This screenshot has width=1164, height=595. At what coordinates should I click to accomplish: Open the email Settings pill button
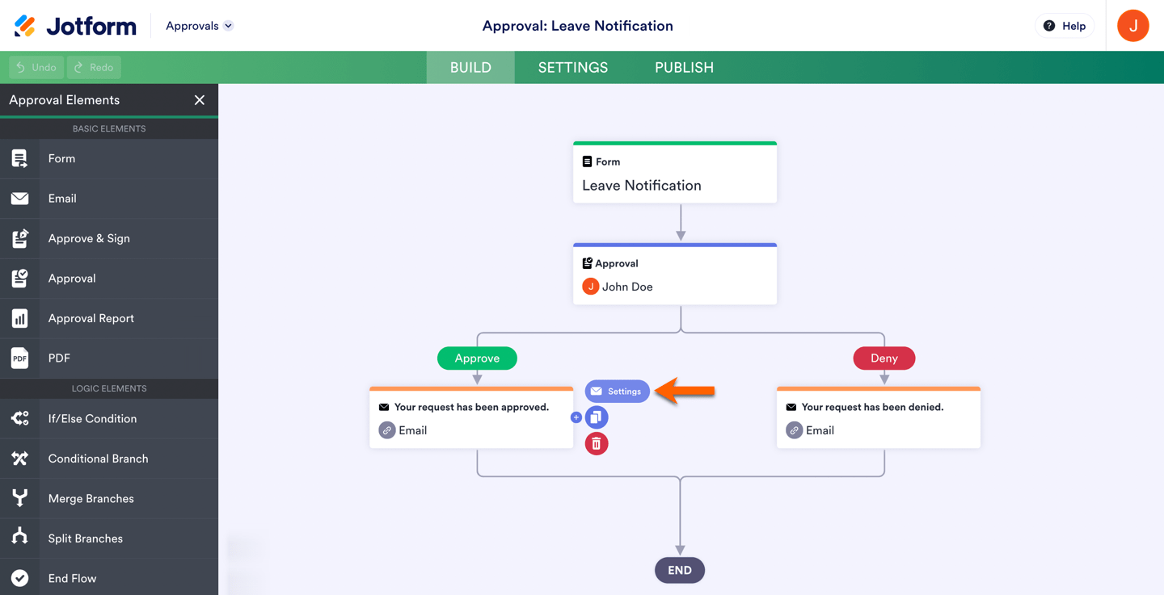(x=617, y=392)
